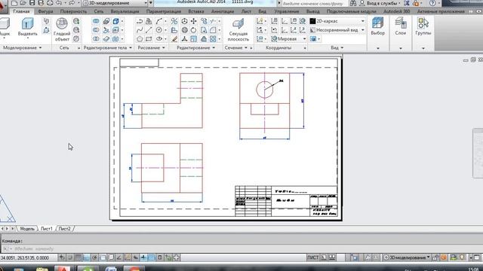The width and height of the screenshot is (483, 271).
Task: Click the keyword search input field
Action: click(x=314, y=3)
